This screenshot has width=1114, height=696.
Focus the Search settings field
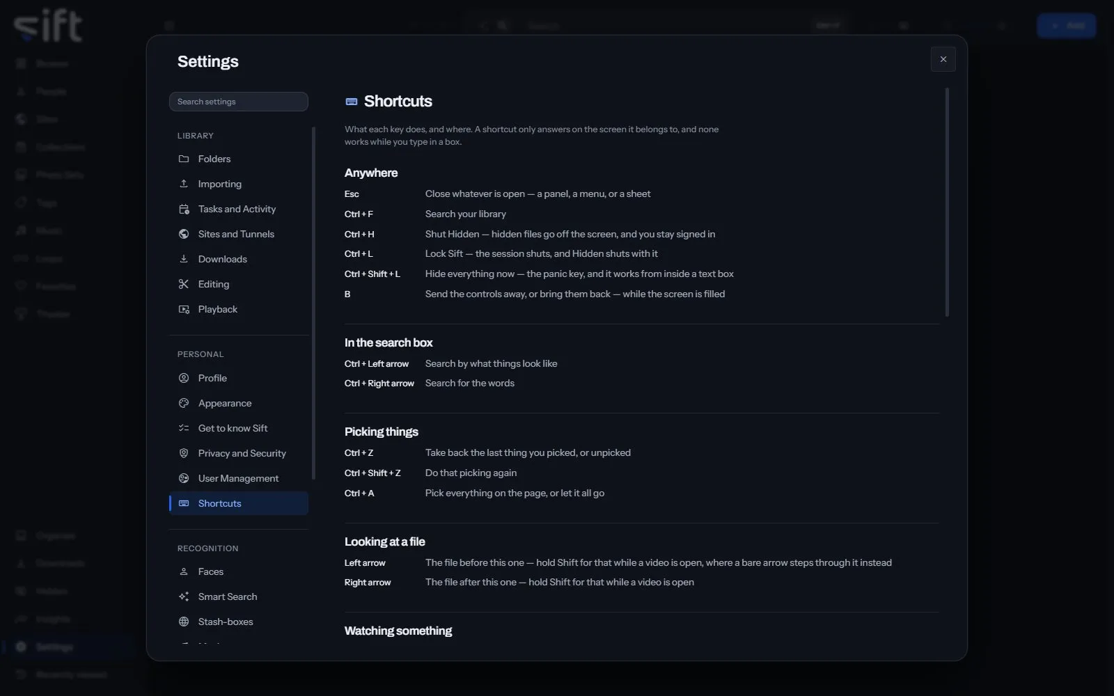tap(239, 102)
